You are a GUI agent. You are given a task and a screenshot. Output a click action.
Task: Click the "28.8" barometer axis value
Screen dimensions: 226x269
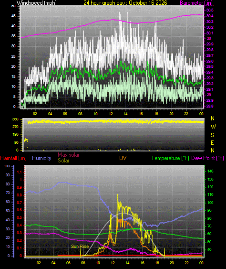coord(210,106)
